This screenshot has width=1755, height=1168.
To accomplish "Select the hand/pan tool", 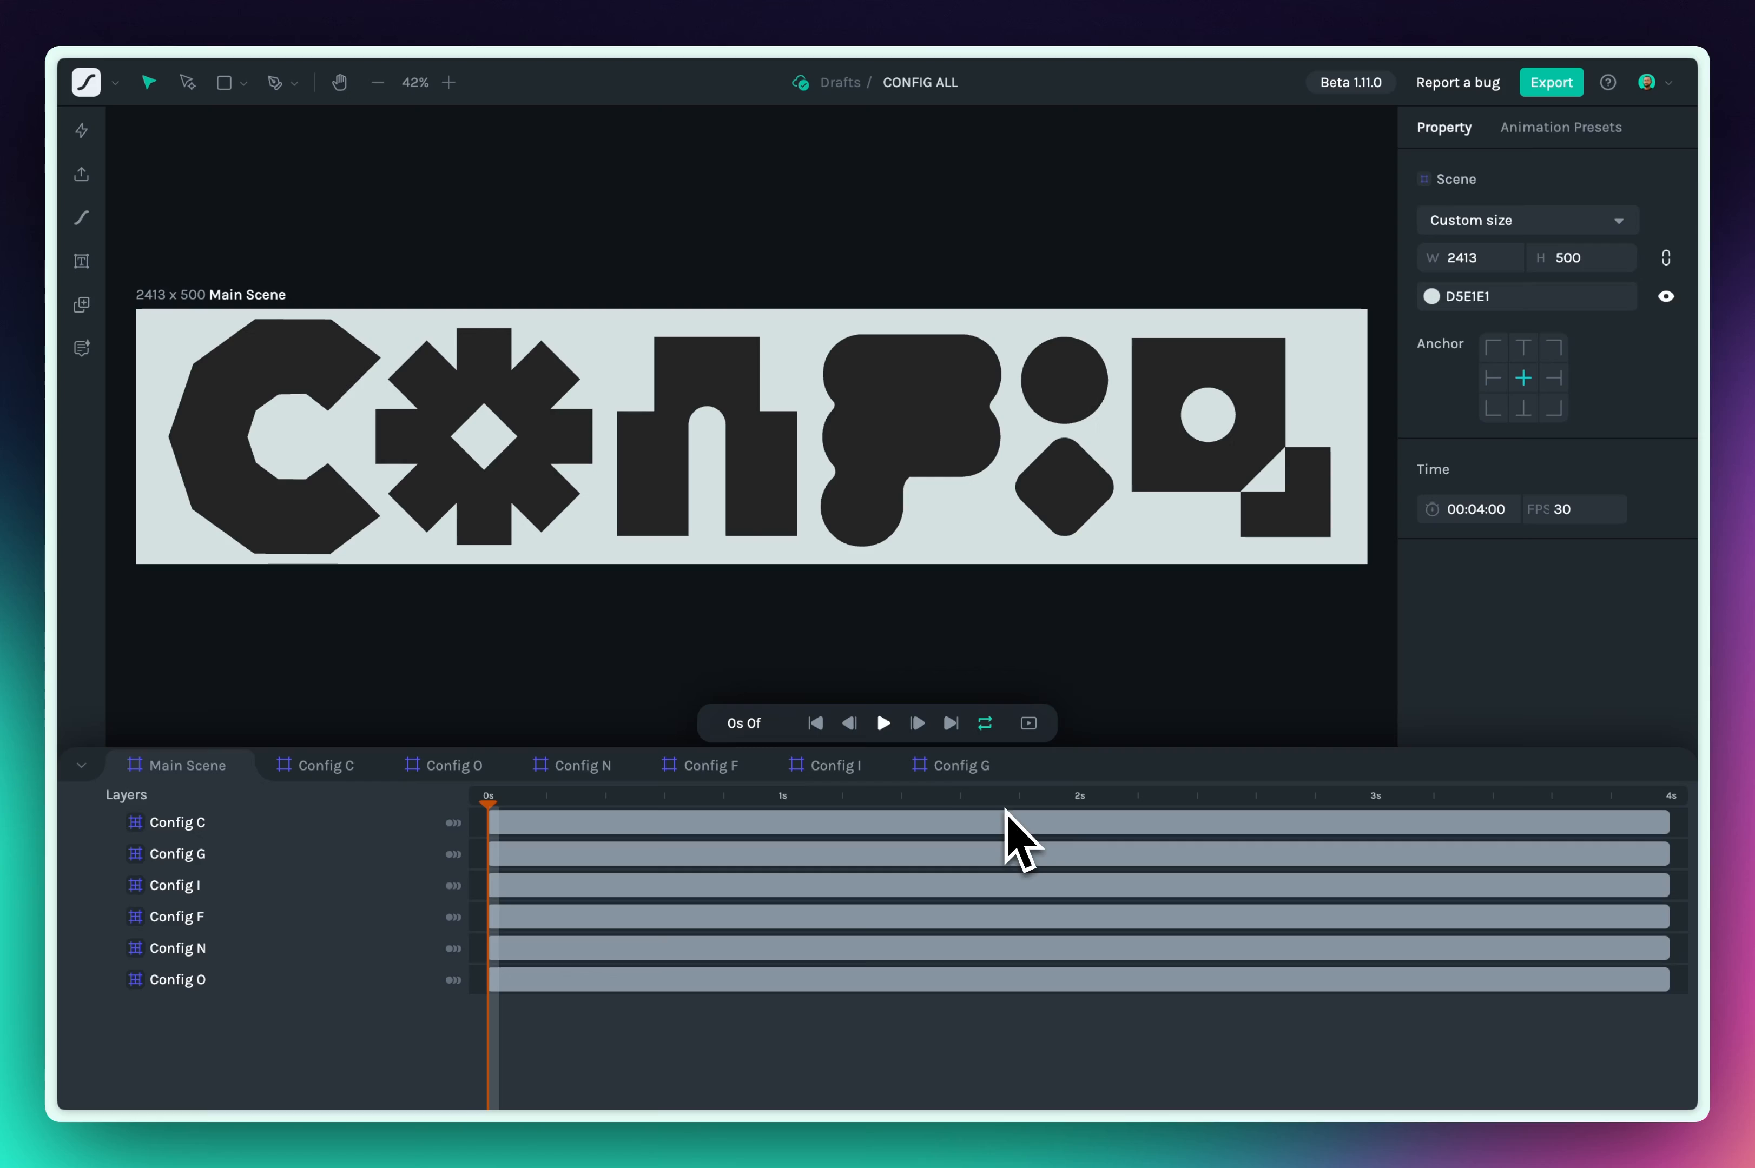I will (339, 82).
